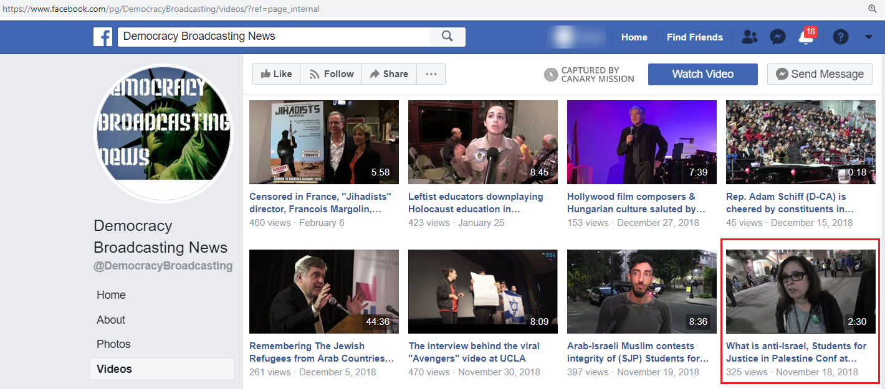Play the 8:09 Avengers UCLA video thumbnail

(483, 292)
